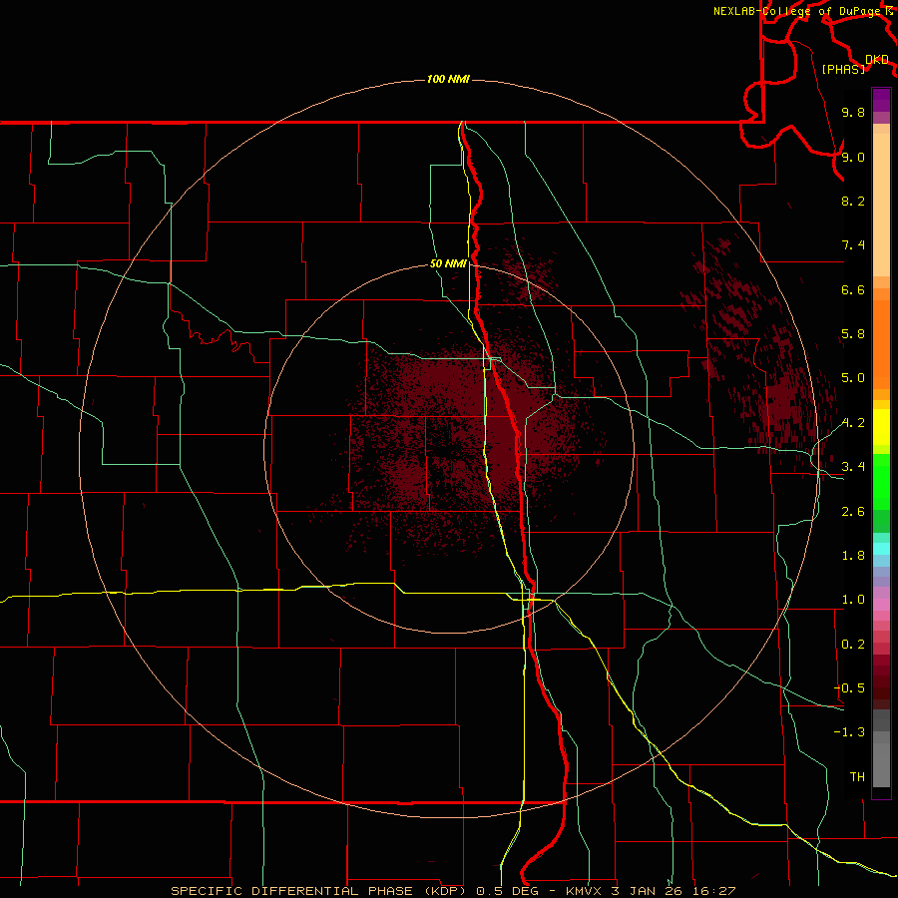Click the -0.5 scale label

[x=849, y=688]
